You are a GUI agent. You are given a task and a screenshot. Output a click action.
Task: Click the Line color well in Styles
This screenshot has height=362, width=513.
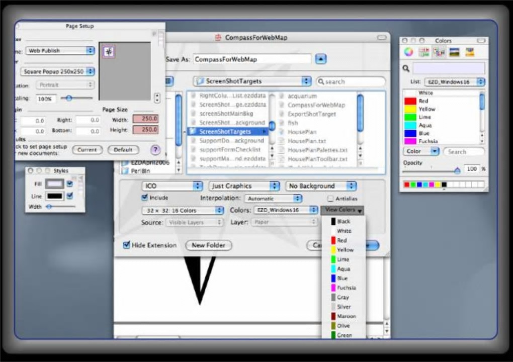55,196
